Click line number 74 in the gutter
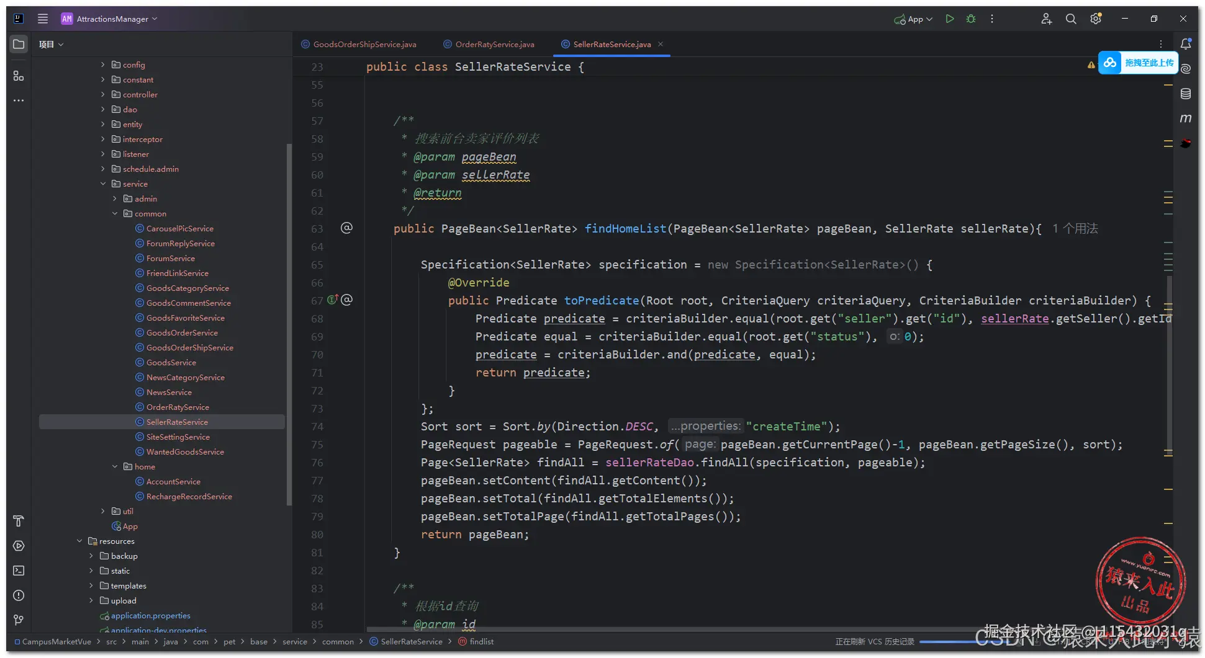1205x658 pixels. click(x=317, y=427)
